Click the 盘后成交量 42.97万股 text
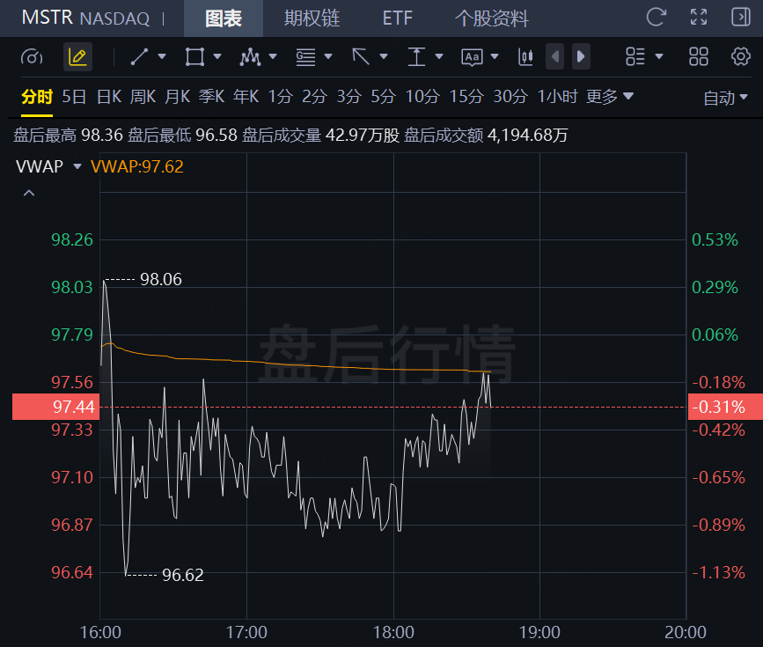 click(320, 135)
